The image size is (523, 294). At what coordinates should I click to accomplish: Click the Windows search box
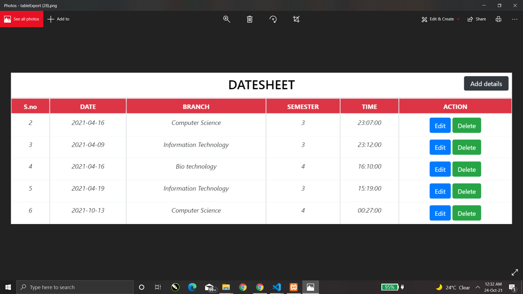click(x=75, y=287)
